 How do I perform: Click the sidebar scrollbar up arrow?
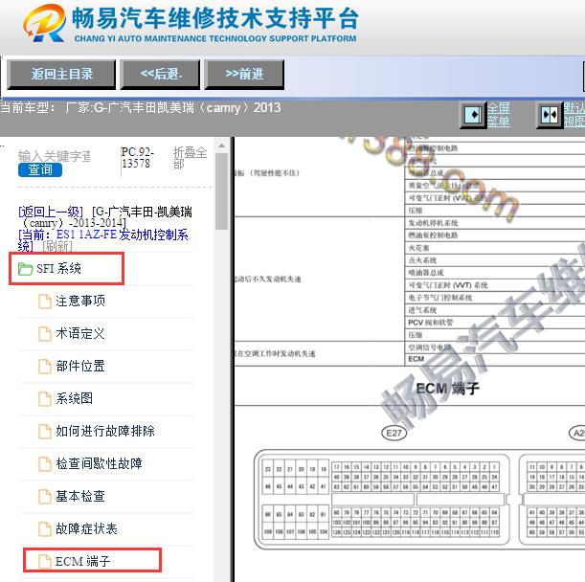pyautogui.click(x=221, y=145)
